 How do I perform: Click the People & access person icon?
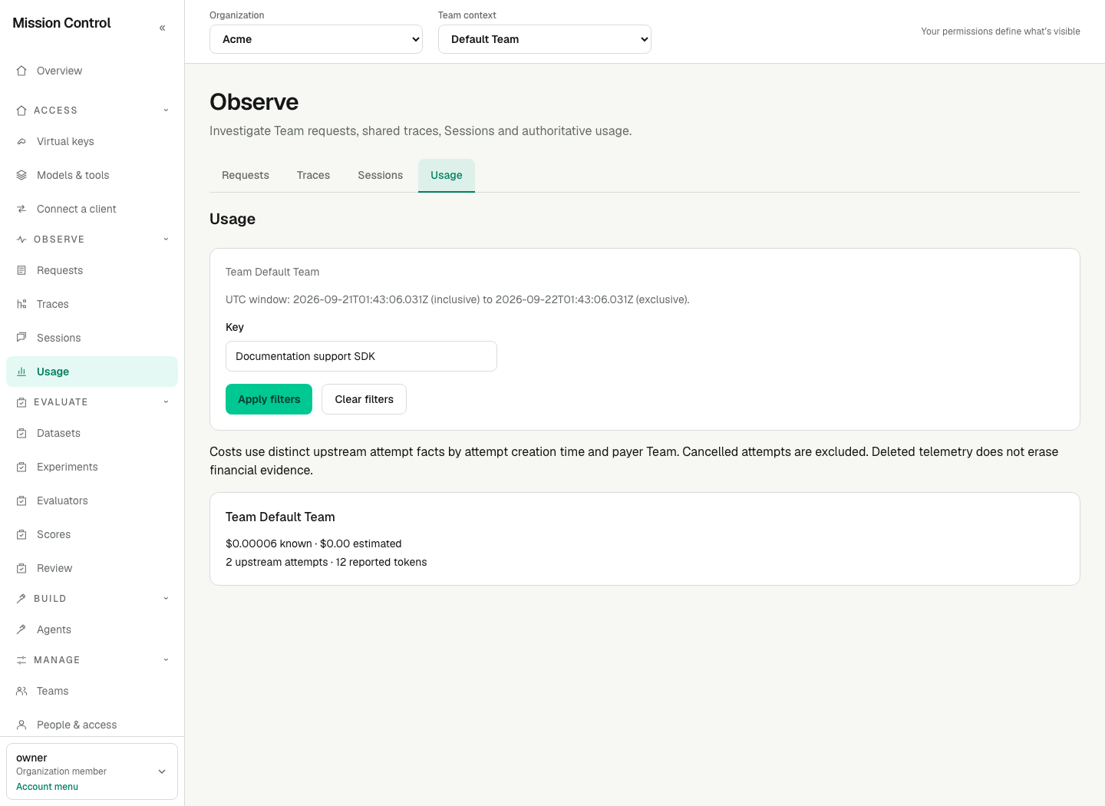pos(21,725)
